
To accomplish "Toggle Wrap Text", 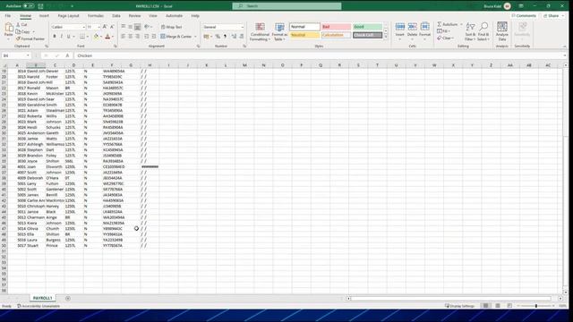I will [171, 27].
